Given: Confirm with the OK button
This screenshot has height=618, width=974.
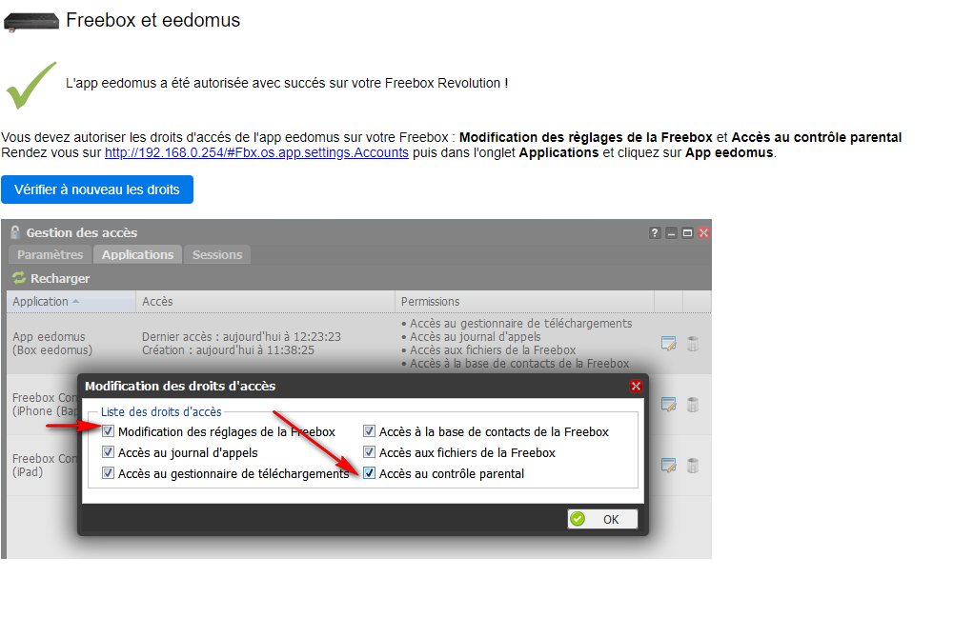Looking at the screenshot, I should point(602,519).
